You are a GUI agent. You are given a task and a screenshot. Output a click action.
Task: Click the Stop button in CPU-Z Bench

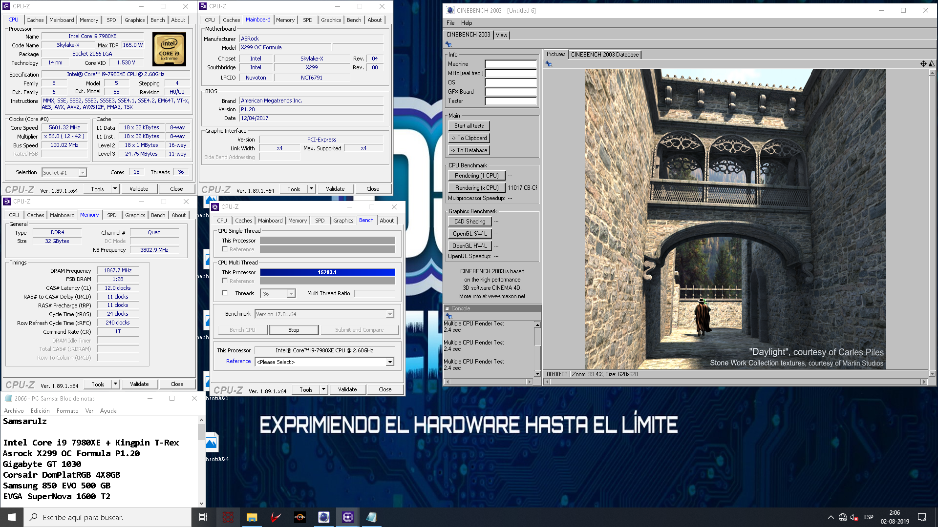(x=294, y=330)
